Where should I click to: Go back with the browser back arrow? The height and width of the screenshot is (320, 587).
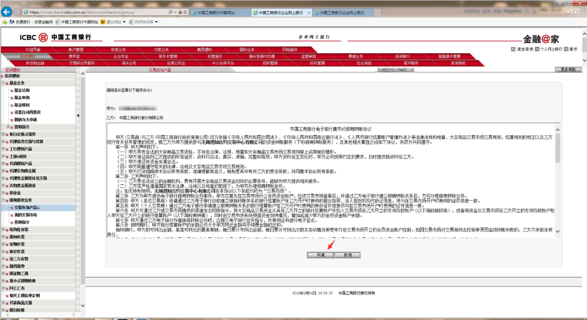6,12
